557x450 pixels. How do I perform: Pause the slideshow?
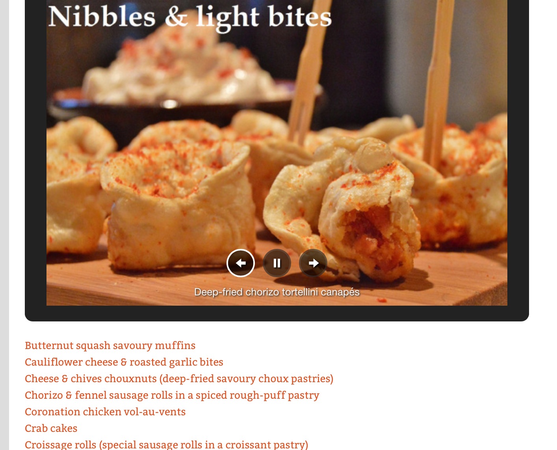coord(277,263)
